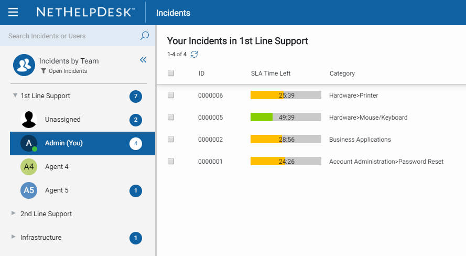Open the hamburger menu

click(x=13, y=12)
